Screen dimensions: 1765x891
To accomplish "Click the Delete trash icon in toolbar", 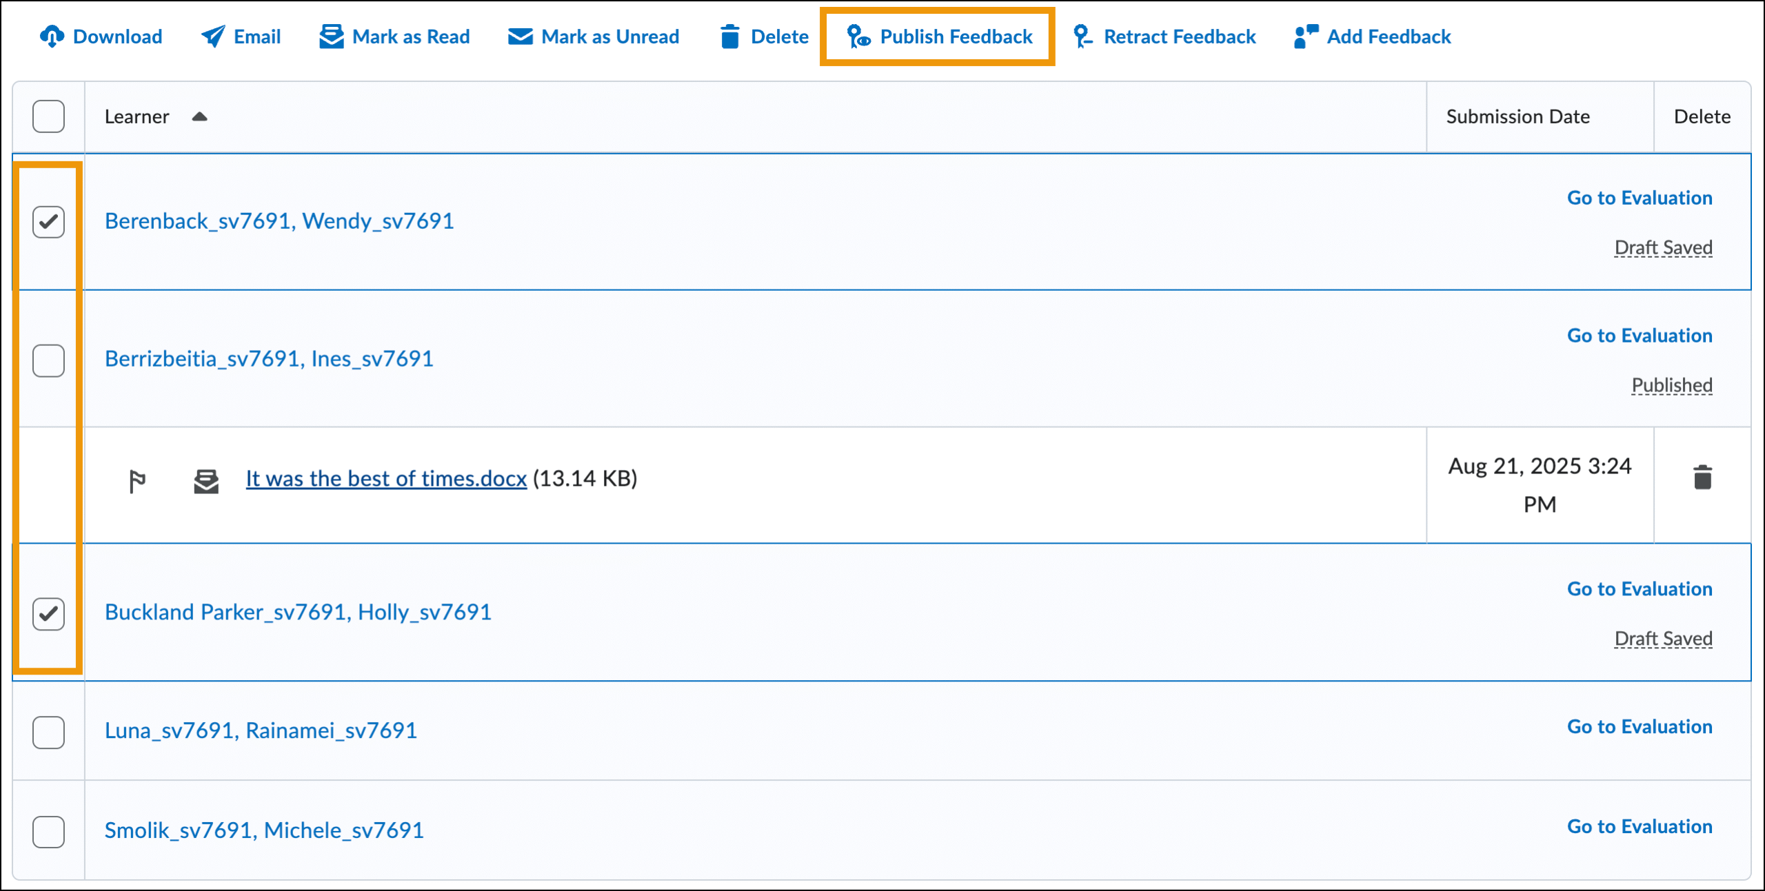I will [729, 37].
